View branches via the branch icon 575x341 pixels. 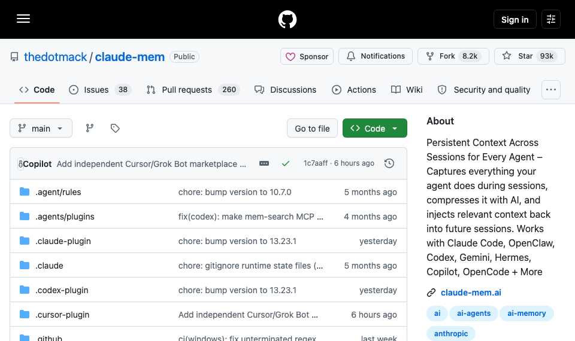pyautogui.click(x=89, y=128)
